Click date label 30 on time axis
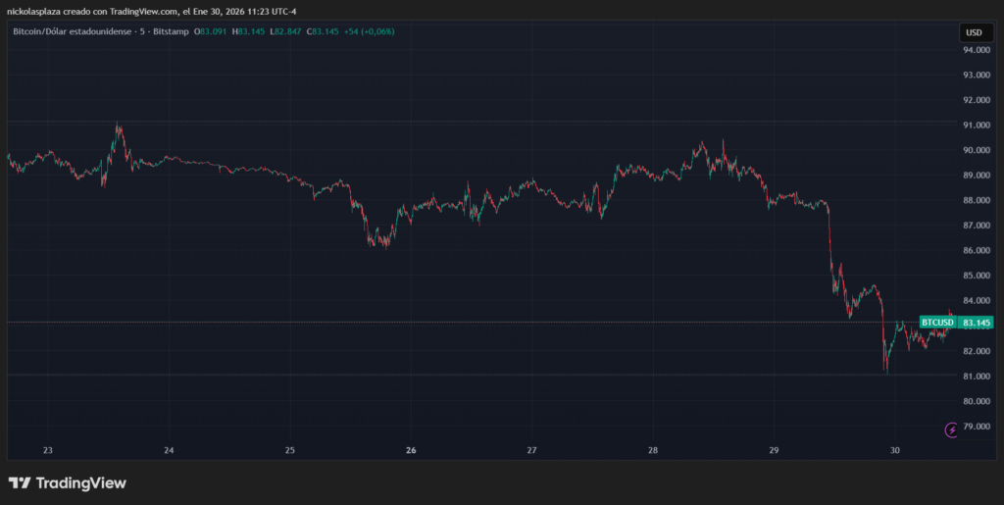The image size is (1004, 505). pos(894,450)
